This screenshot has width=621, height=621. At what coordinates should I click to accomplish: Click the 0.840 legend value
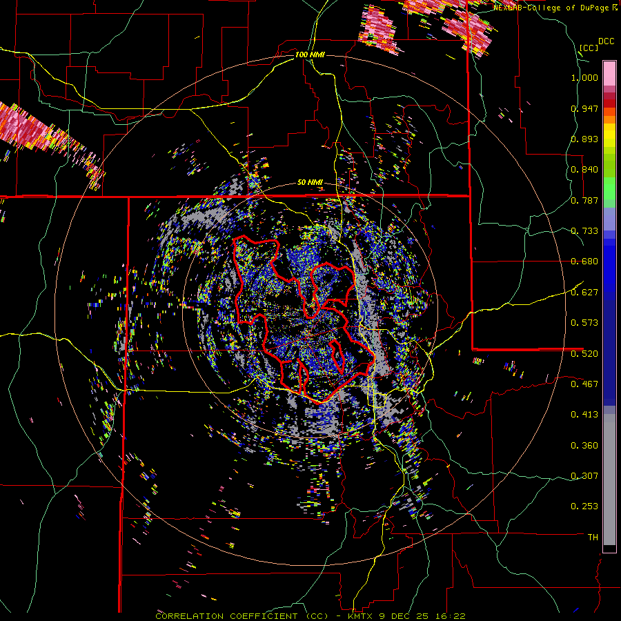(x=584, y=170)
